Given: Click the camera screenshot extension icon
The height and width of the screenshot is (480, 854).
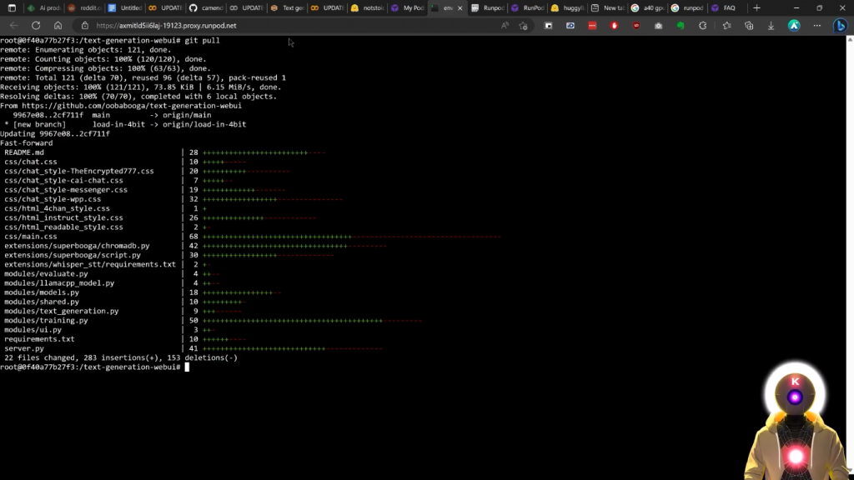Looking at the screenshot, I should [x=659, y=26].
